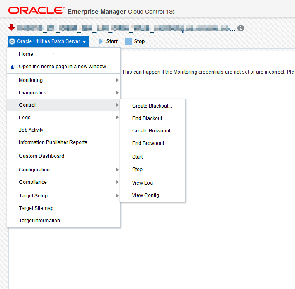Choose View Log in Control submenu
Viewport: 295px width, 289px height.
152,183
